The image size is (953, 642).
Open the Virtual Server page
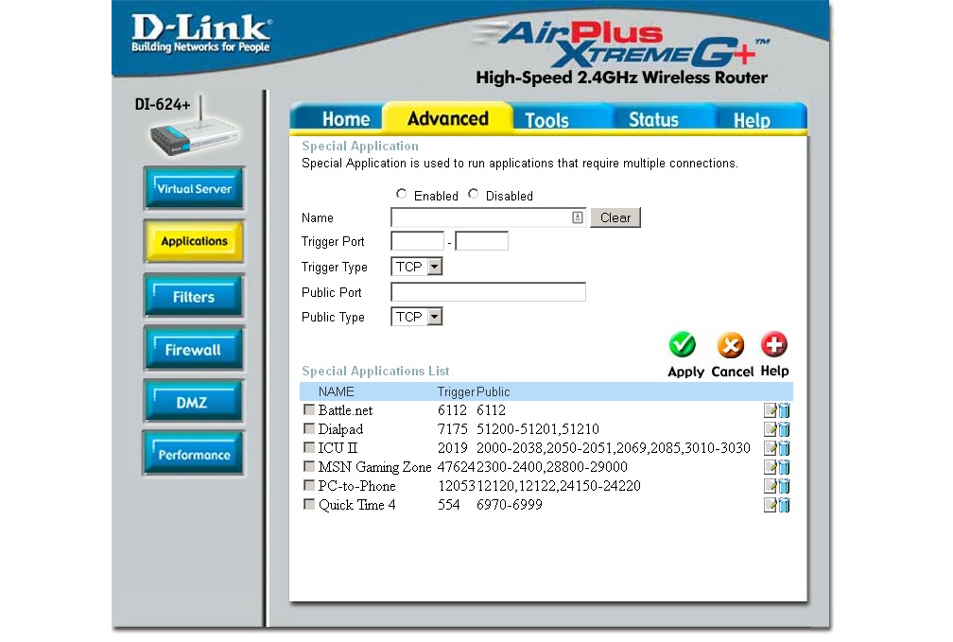(x=194, y=188)
